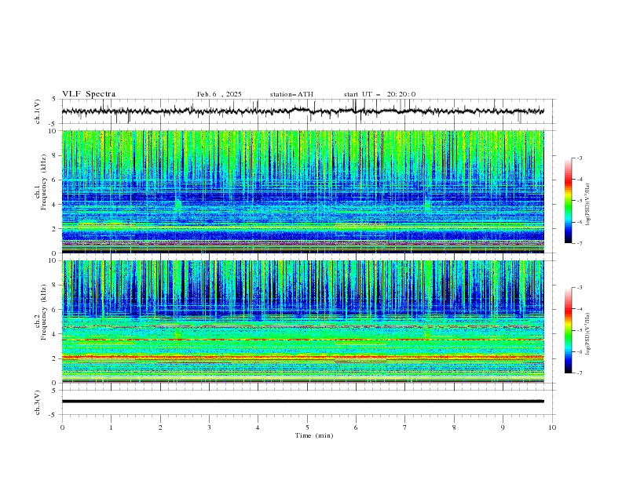622x480 pixels.
Task: Click time axis tick label "3"
Action: tap(209, 427)
